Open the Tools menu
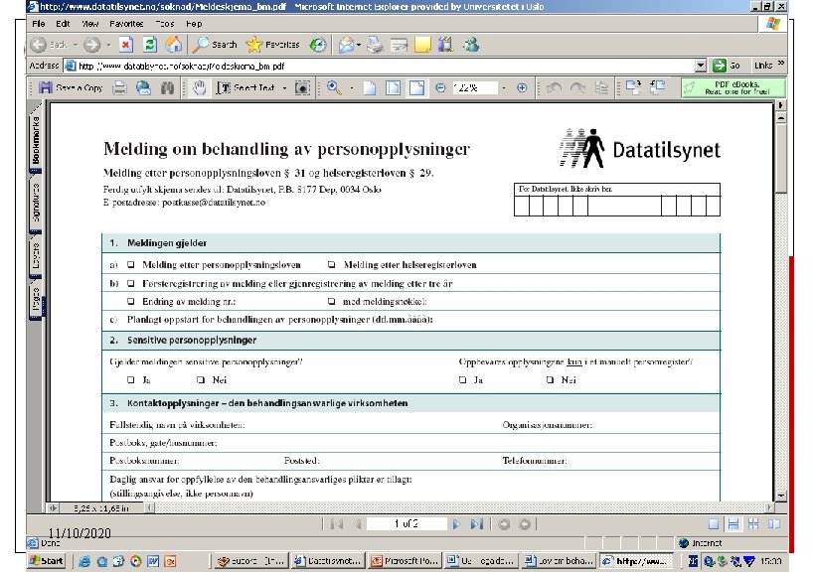The image size is (814, 572). [165, 24]
